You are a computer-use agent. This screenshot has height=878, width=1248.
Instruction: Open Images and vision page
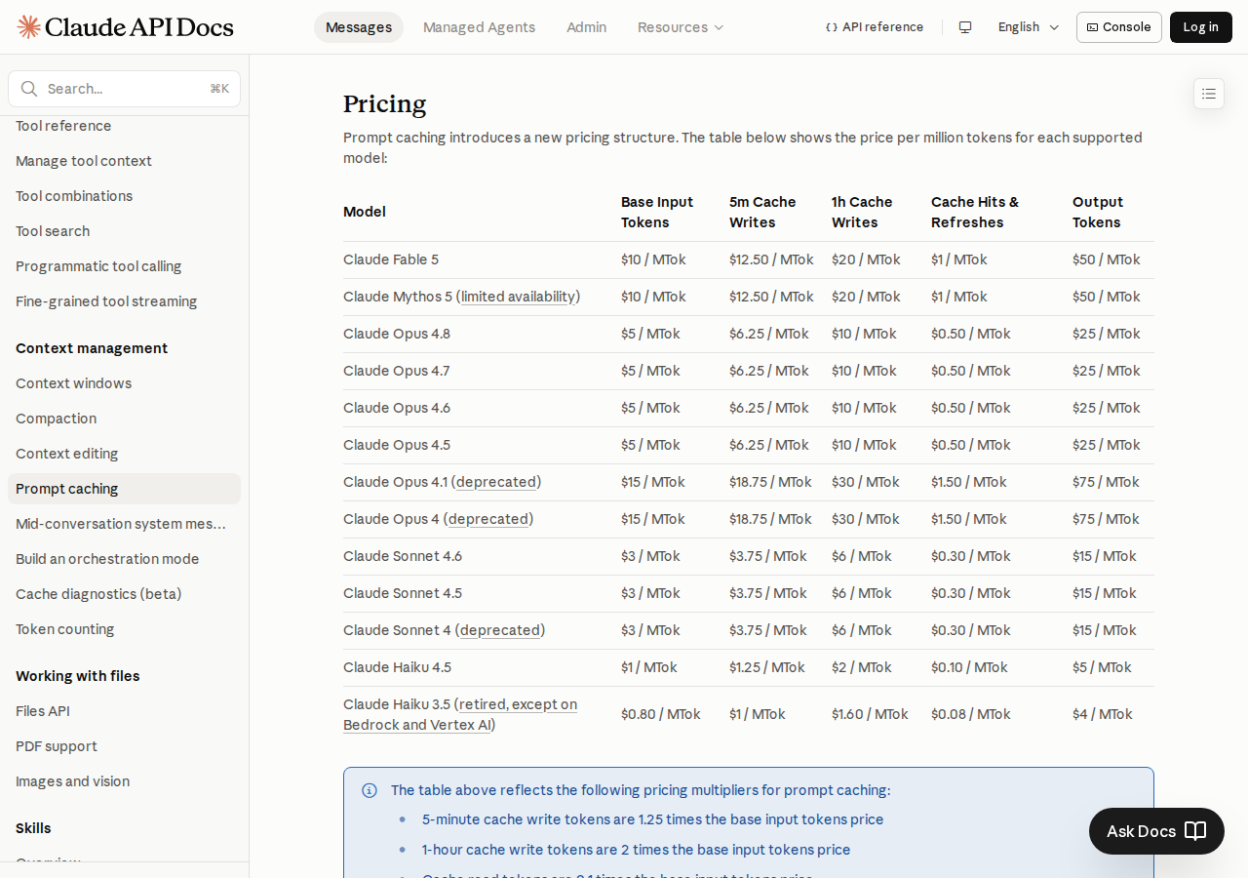click(124, 781)
